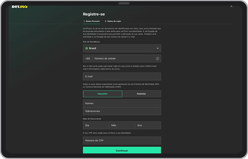Focus the E-mail input field
Screen dimensions: 248x159
(122, 77)
